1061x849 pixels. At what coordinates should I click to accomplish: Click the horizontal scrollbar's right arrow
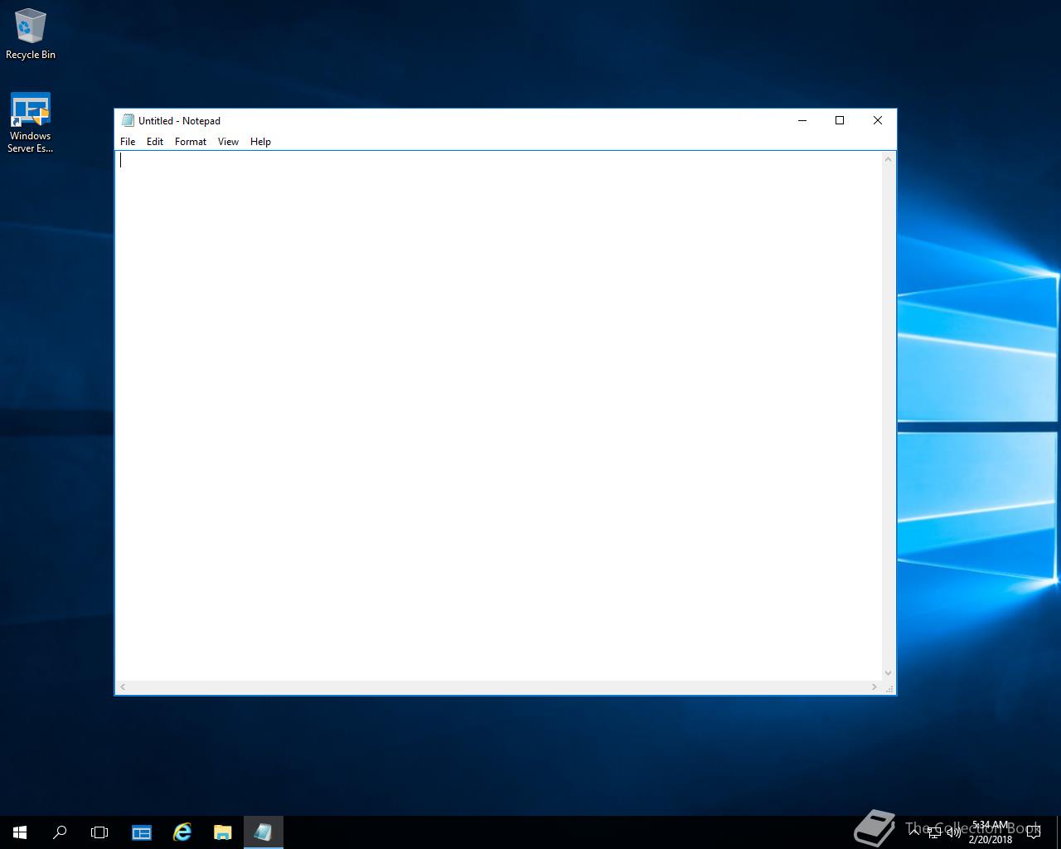pyautogui.click(x=874, y=687)
